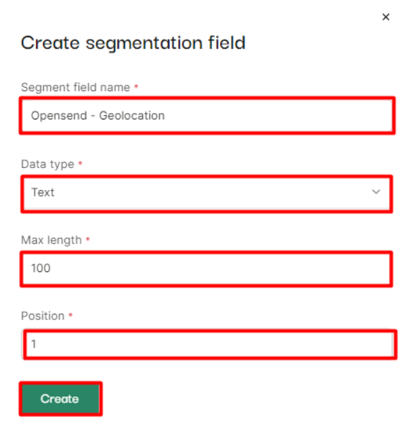The height and width of the screenshot is (431, 408).
Task: Click the 100 value in Max length
Action: (41, 268)
